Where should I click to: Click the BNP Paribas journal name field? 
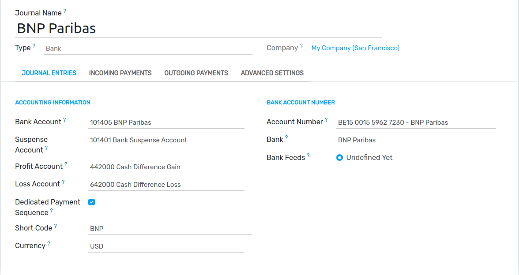tap(198, 28)
